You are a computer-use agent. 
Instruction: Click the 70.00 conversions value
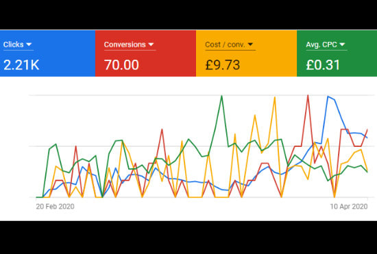(x=121, y=65)
